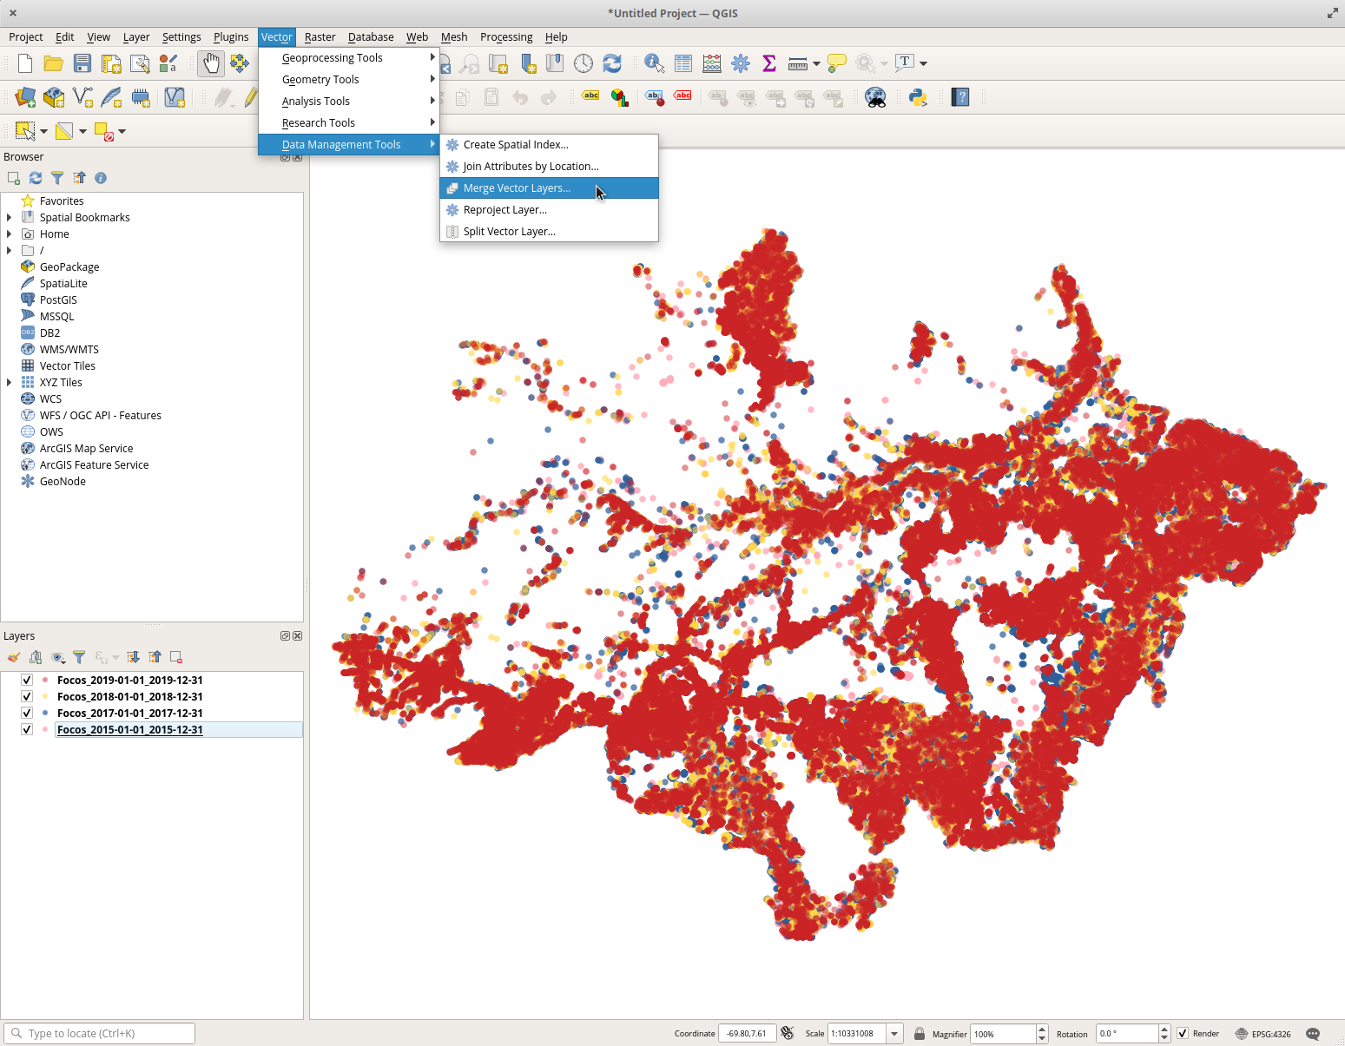Toggle Highlight Pinned Labels icon
The height and width of the screenshot is (1046, 1345).
click(x=655, y=97)
